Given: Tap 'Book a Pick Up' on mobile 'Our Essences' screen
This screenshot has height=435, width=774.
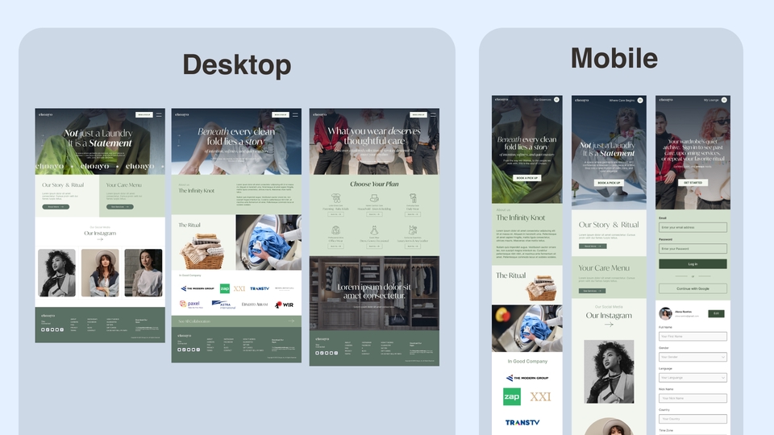Looking at the screenshot, I should click(x=526, y=177).
